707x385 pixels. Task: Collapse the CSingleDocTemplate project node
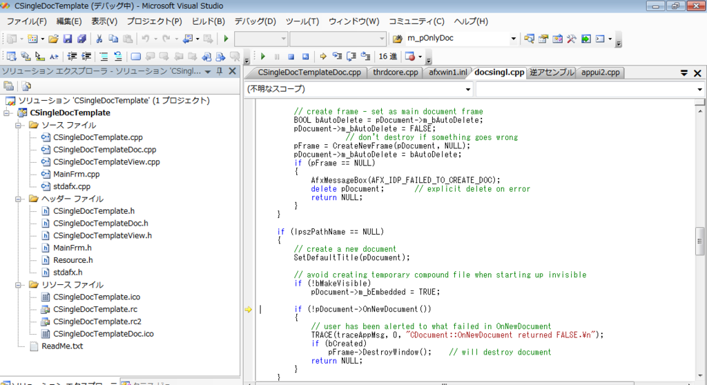(7, 113)
